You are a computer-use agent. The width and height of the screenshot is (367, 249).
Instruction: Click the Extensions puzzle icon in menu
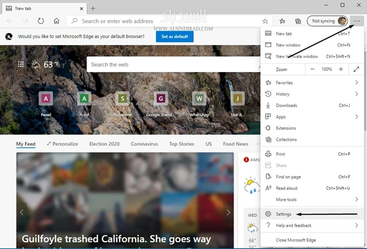pyautogui.click(x=269, y=128)
